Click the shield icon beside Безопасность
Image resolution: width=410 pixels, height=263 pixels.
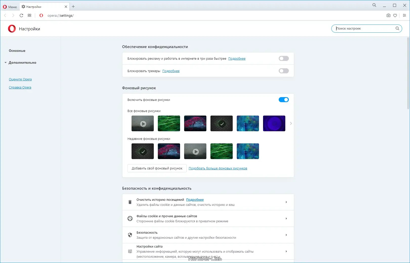pos(130,235)
